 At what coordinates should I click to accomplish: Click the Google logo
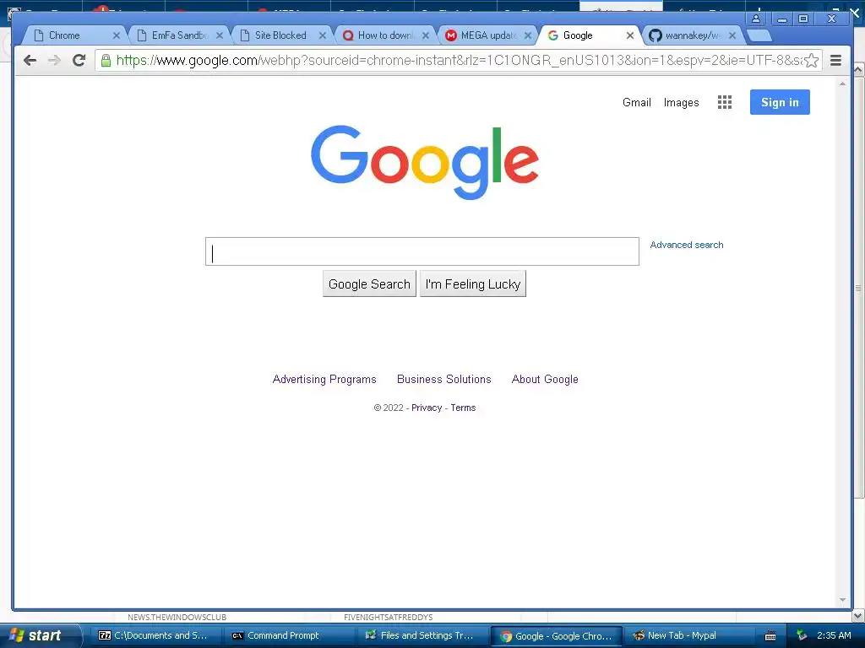[425, 162]
